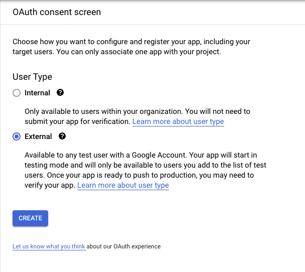Click the text You will not need to

click(218, 111)
